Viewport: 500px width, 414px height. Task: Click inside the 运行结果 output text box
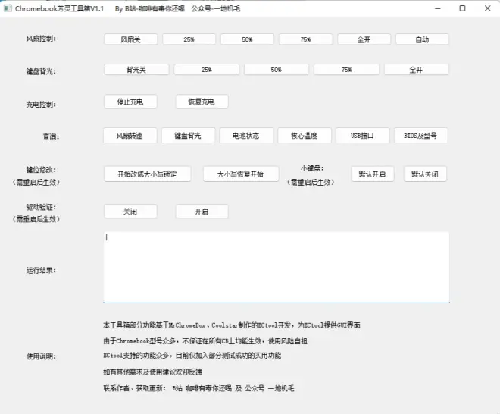pos(276,267)
